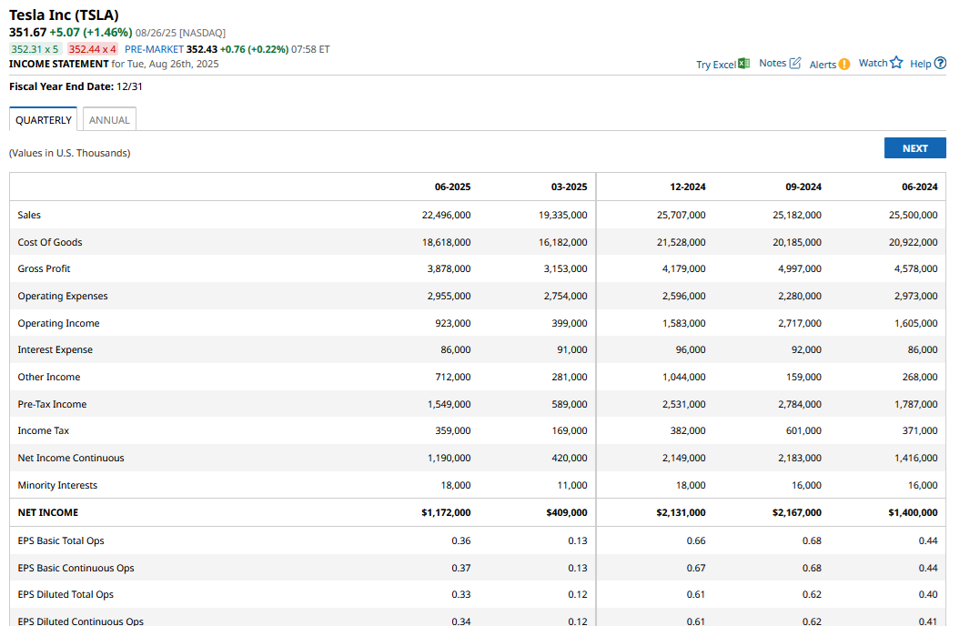This screenshot has height=626, width=959.
Task: Open the Try Excel export icon
Action: [743, 64]
